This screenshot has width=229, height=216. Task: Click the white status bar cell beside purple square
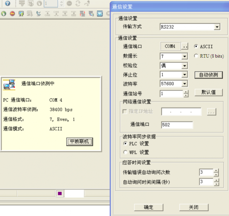tap(74, 193)
